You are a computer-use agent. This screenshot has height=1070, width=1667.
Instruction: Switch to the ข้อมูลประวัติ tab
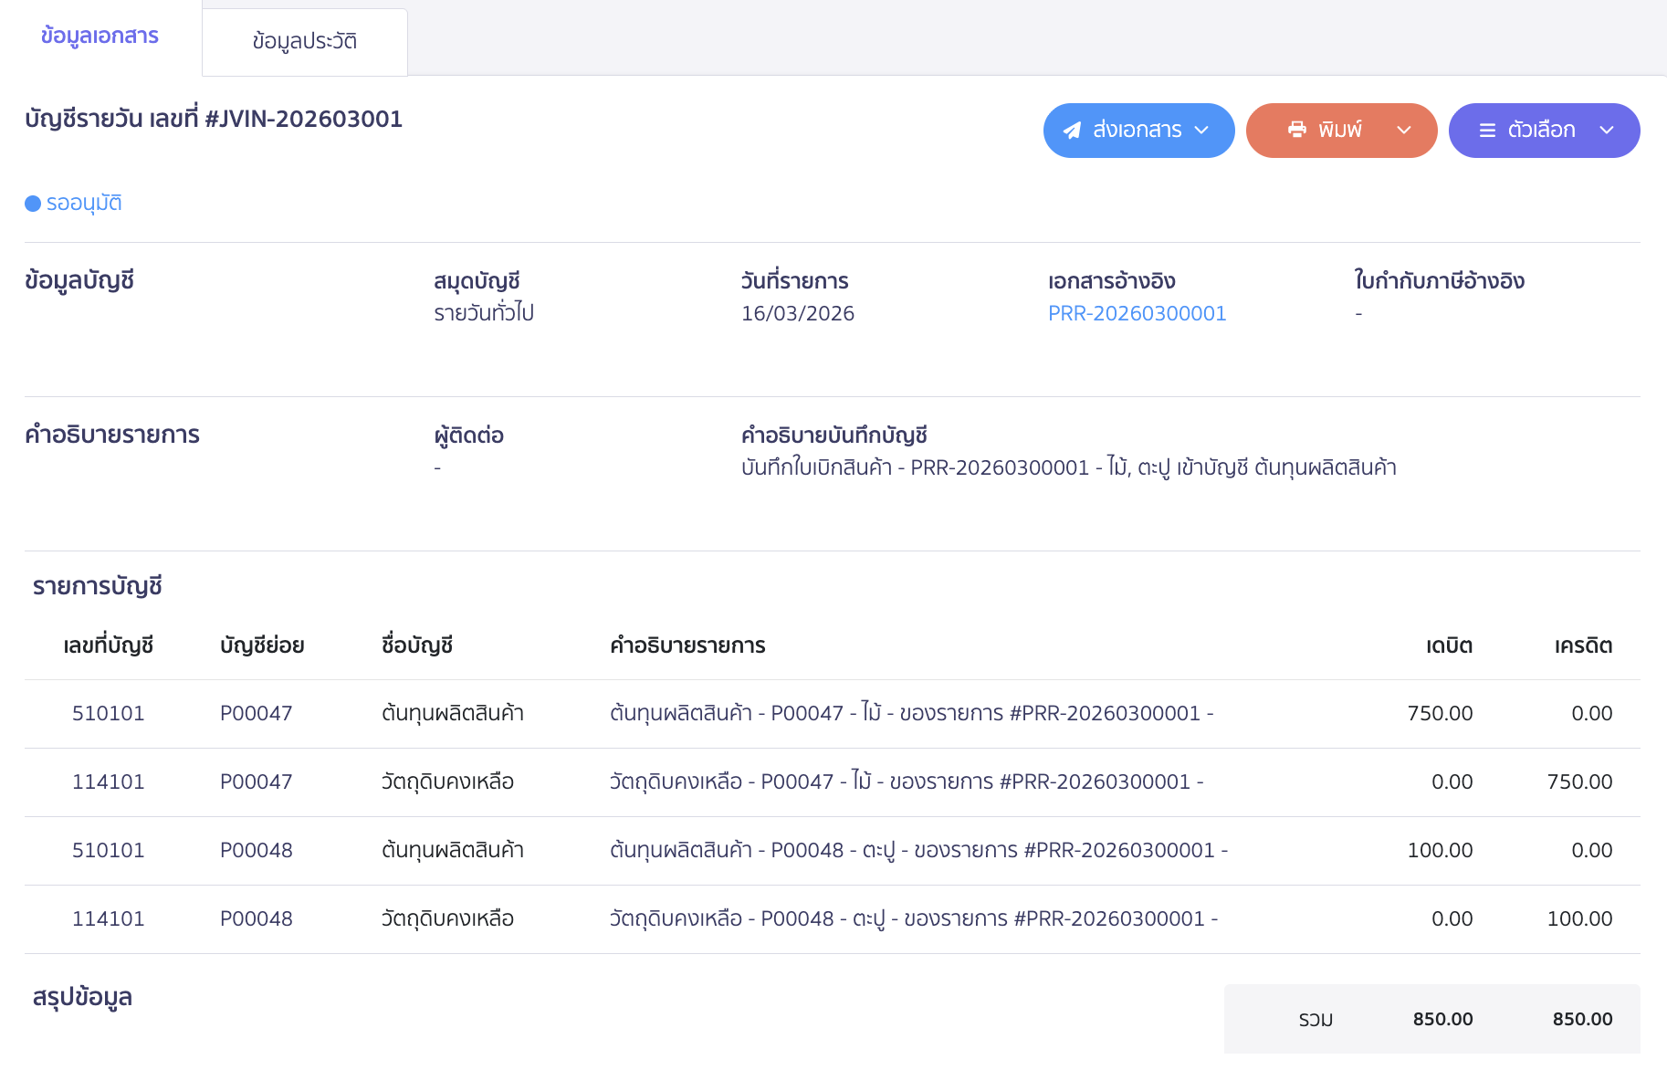click(x=304, y=42)
